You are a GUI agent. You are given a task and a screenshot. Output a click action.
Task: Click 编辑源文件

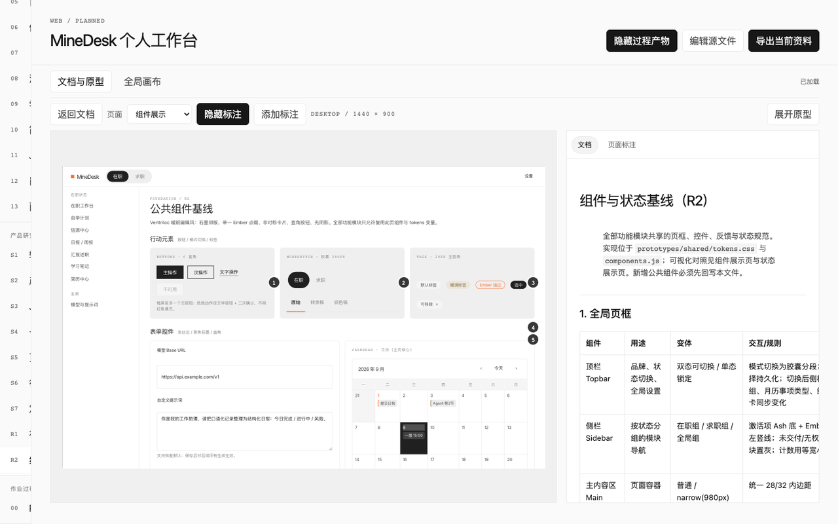click(x=713, y=41)
